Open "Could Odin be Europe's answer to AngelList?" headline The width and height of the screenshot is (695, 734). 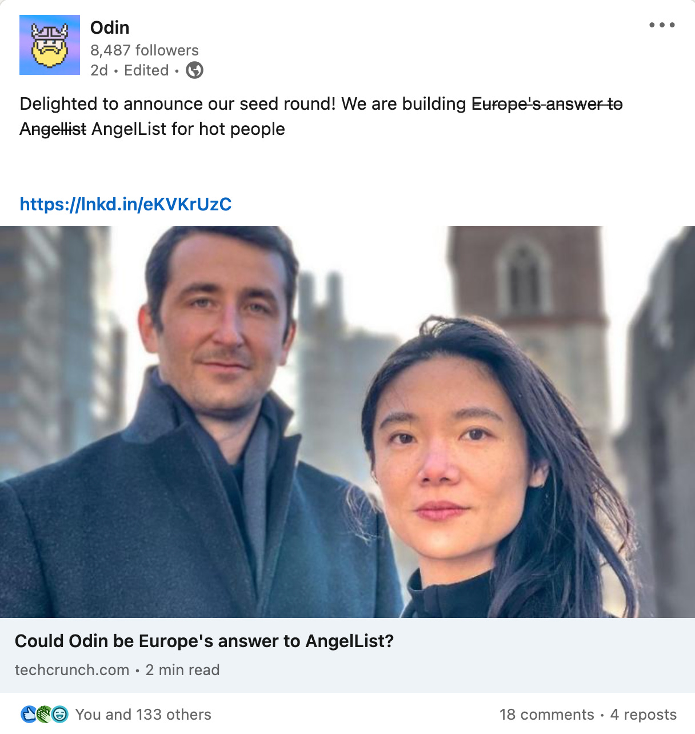click(x=205, y=641)
